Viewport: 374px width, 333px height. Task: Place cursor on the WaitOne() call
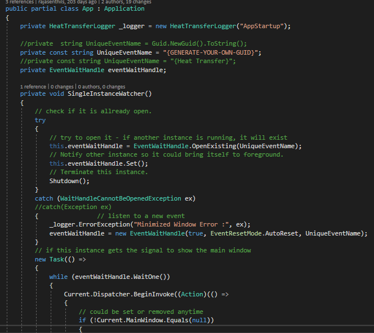point(150,277)
